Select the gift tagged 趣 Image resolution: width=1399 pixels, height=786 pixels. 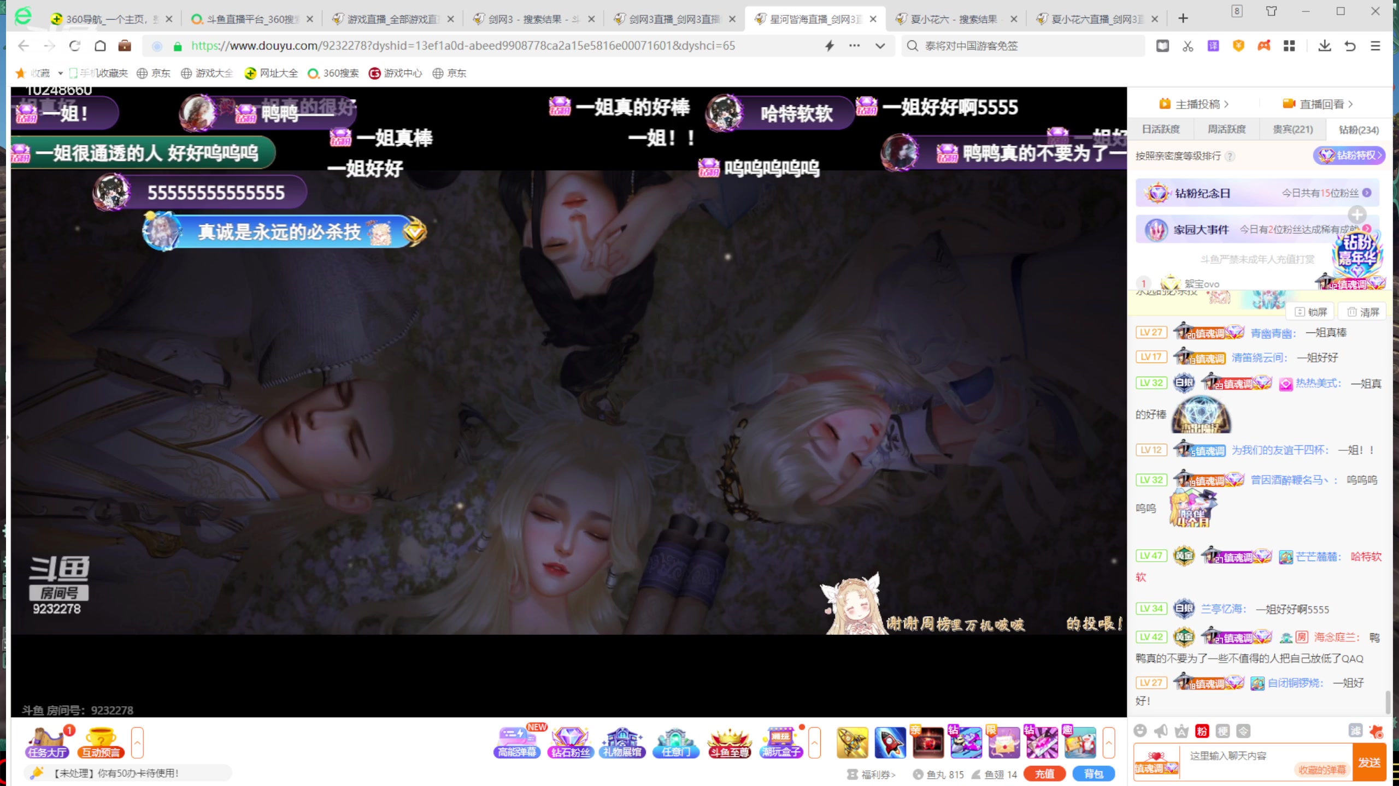point(1079,743)
